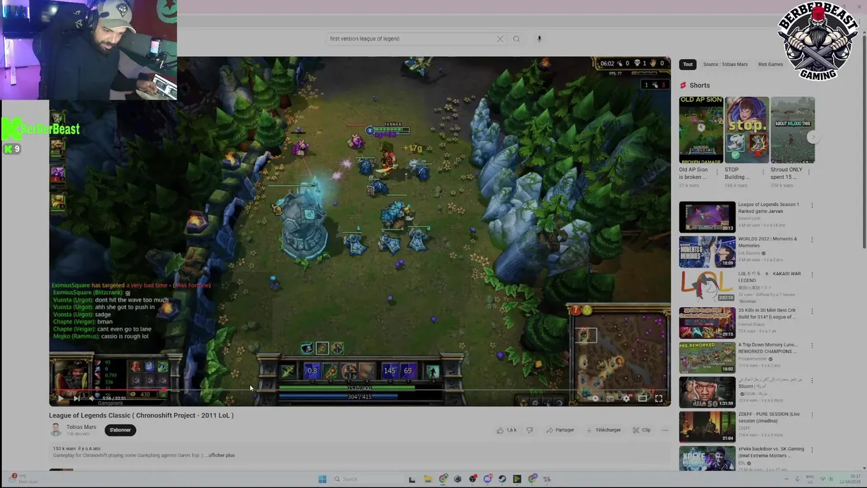This screenshot has width=867, height=488.
Task: Click Télécharger download button
Action: (604, 430)
